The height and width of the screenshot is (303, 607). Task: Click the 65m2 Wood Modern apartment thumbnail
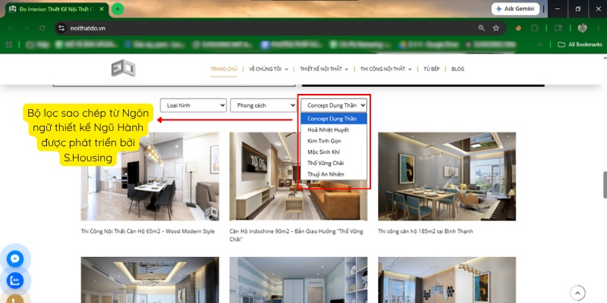point(149,176)
